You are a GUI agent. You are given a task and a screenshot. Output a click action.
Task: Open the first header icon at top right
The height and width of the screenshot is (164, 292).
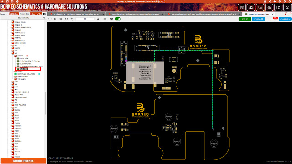(x=242, y=8)
